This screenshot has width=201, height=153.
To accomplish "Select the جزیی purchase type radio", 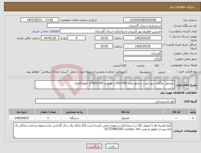I will (x=169, y=71).
